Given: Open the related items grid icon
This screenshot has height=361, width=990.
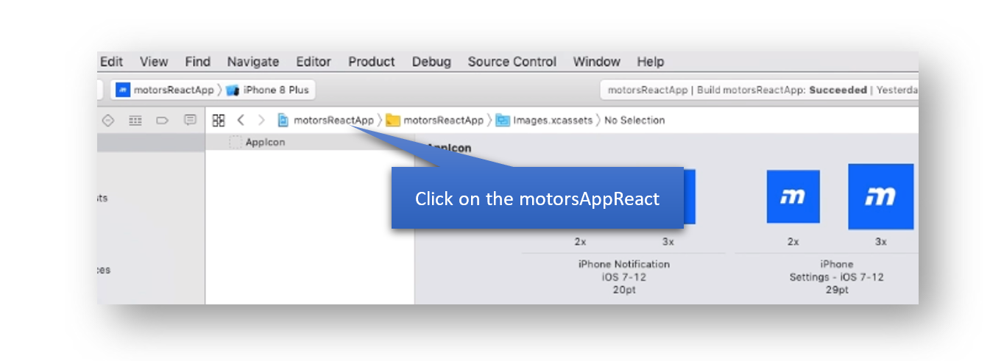Looking at the screenshot, I should (219, 120).
